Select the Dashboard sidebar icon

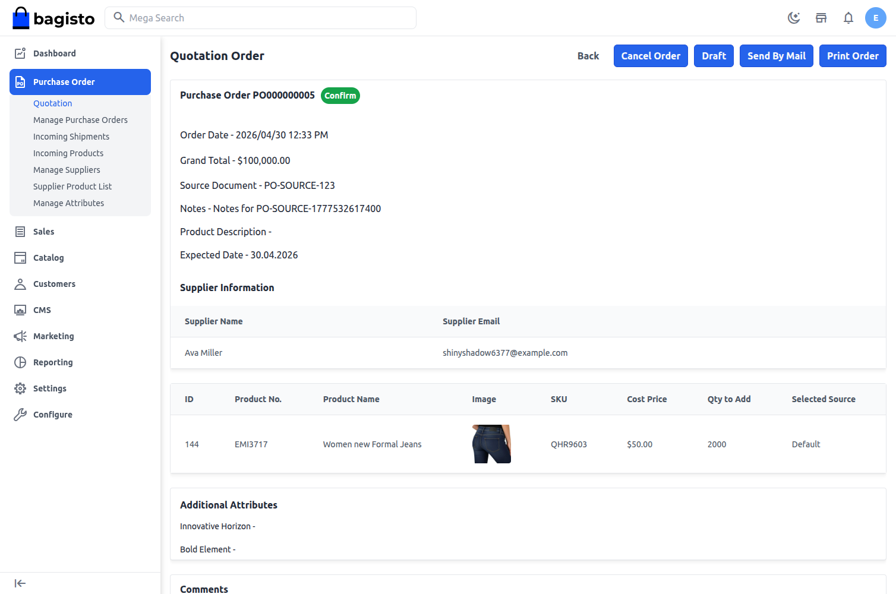20,53
